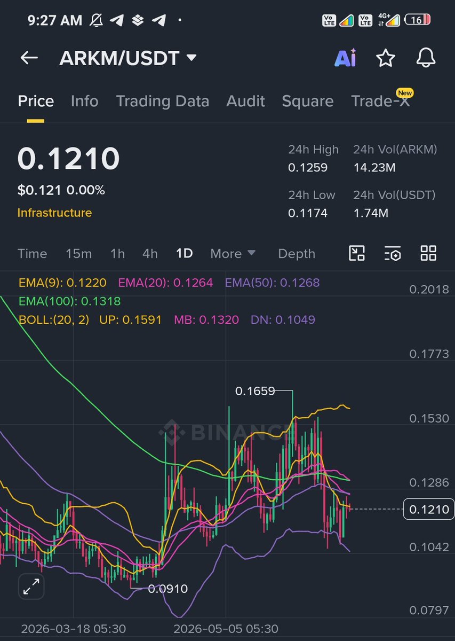Tap the EMA(50): 0.1268 indicator label
This screenshot has height=641, width=455.
point(272,283)
